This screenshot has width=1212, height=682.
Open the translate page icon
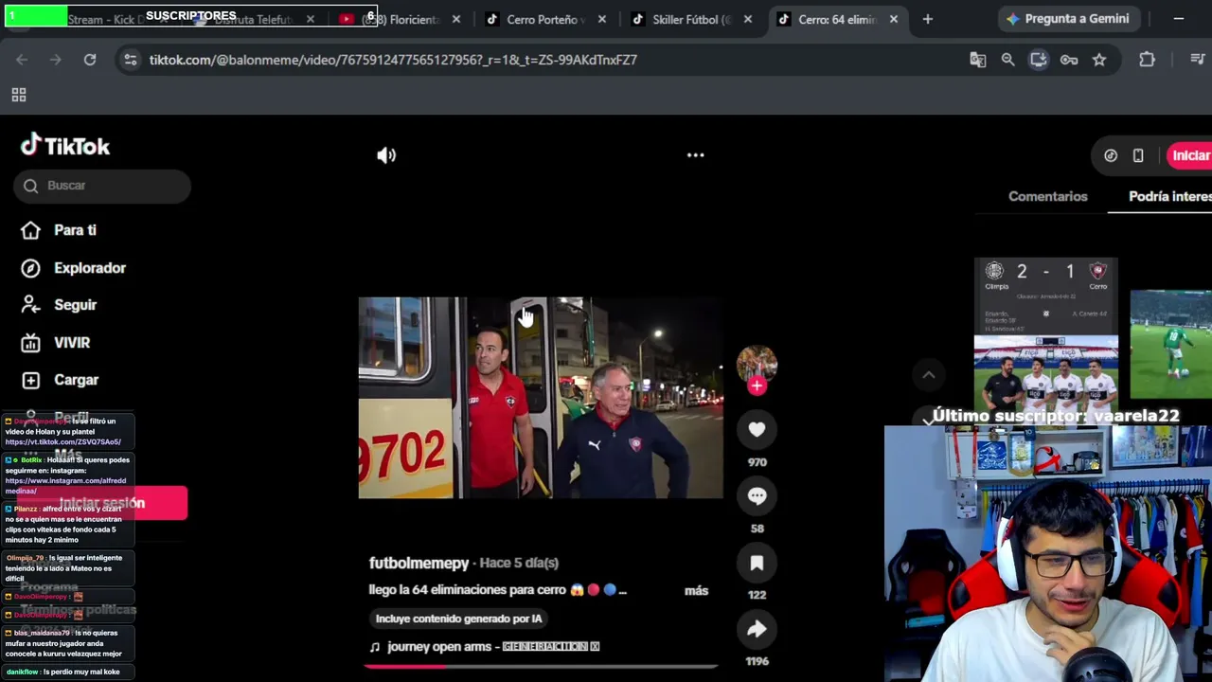tap(978, 60)
